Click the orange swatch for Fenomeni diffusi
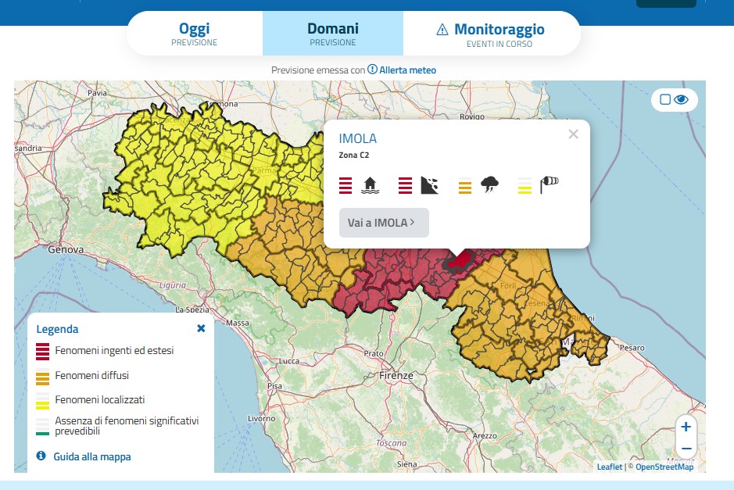This screenshot has width=734, height=490. (x=42, y=376)
